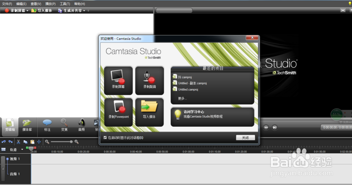The width and height of the screenshot is (352, 185).
Task: Click the preview scrub bar at top of preview
Action: click(x=174, y=10)
